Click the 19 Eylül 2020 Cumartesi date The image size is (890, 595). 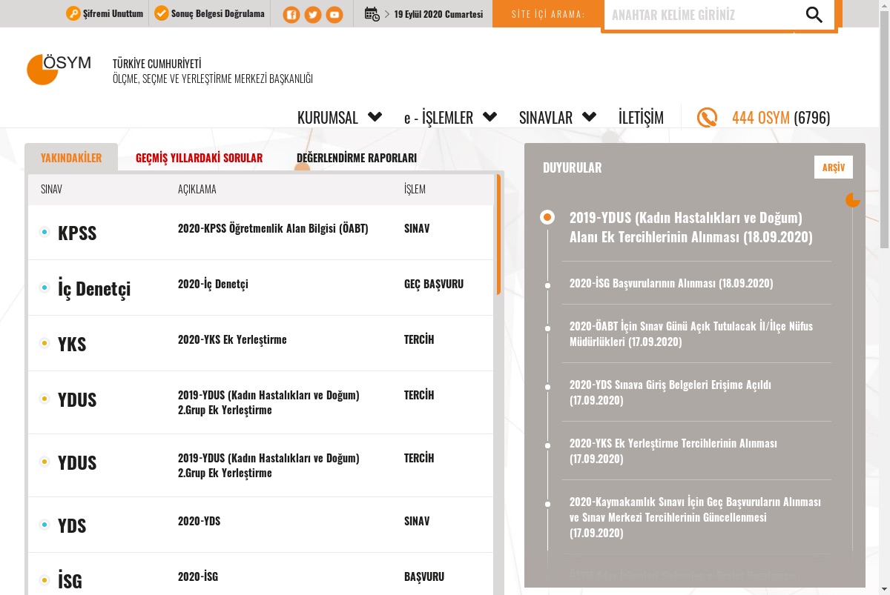click(x=438, y=14)
